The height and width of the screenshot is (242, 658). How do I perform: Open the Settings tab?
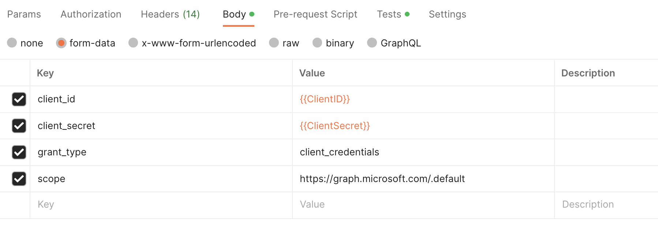(x=447, y=14)
